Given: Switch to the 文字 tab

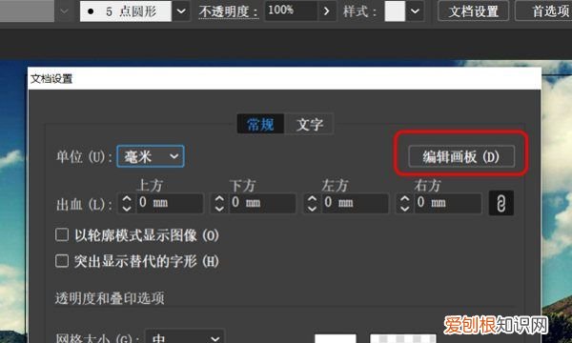Looking at the screenshot, I should point(309,124).
